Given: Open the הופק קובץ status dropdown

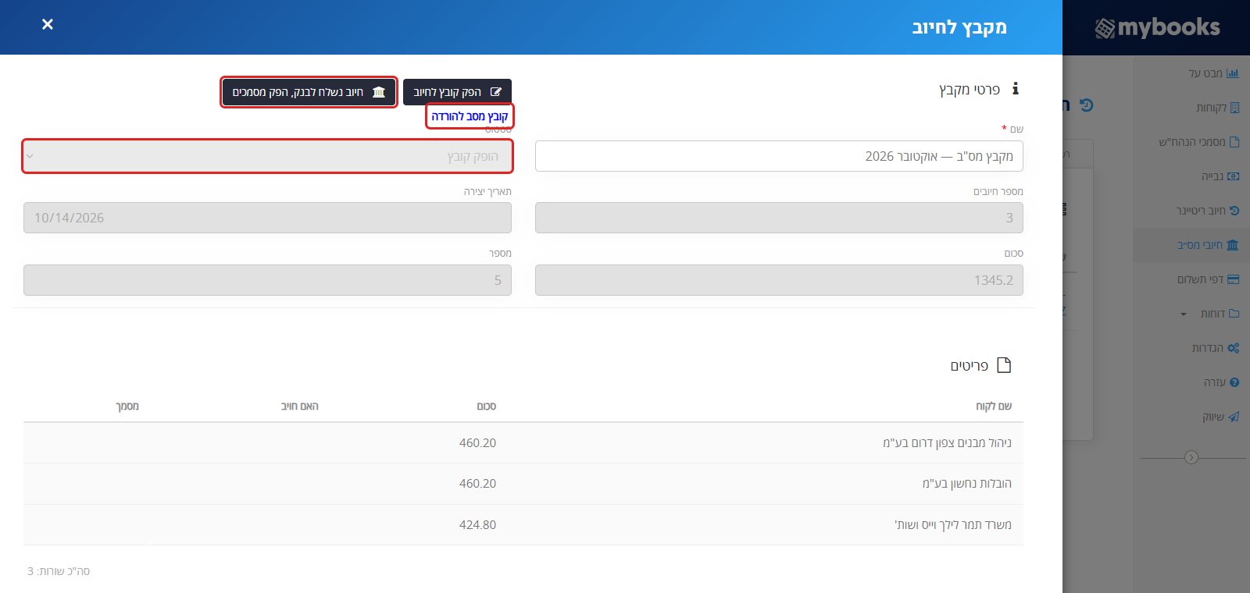Looking at the screenshot, I should pyautogui.click(x=267, y=156).
